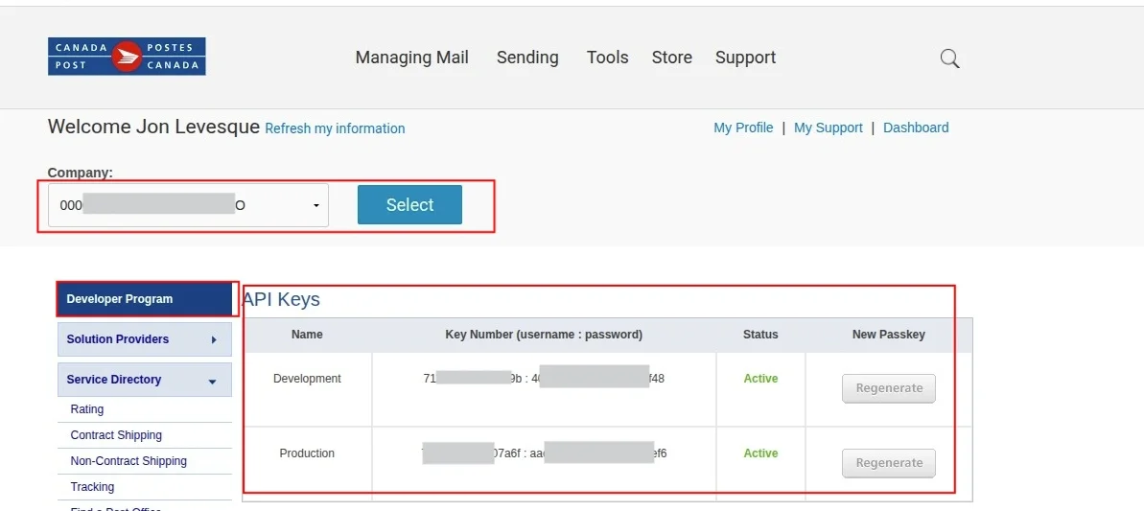
Task: Open Tracking in Service Directory
Action: click(92, 487)
